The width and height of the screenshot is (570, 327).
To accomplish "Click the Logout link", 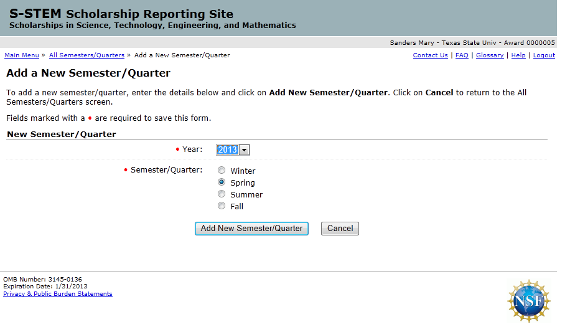I will (x=544, y=55).
